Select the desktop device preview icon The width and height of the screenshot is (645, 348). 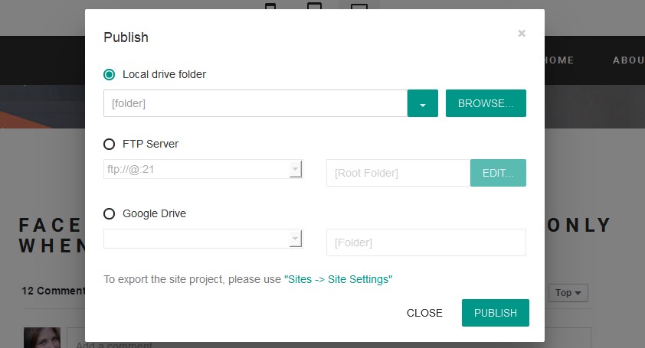pos(359,6)
